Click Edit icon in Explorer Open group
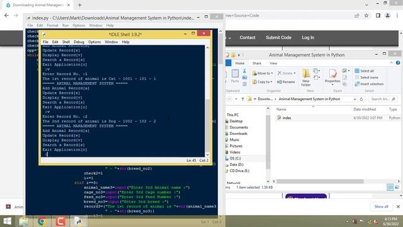Viewport: 403px width, 227px height. pyautogui.click(x=344, y=78)
